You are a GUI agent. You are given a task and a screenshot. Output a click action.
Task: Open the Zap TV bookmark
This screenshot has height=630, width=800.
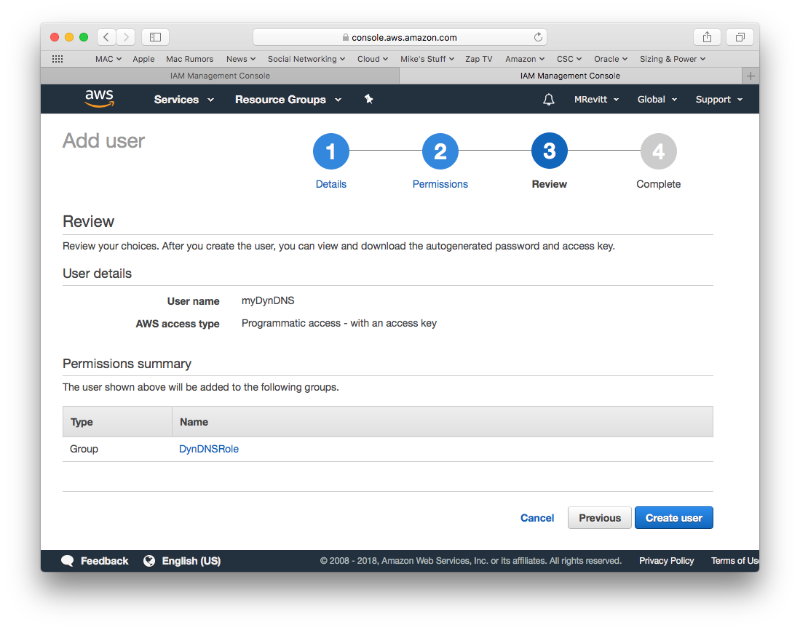point(478,59)
